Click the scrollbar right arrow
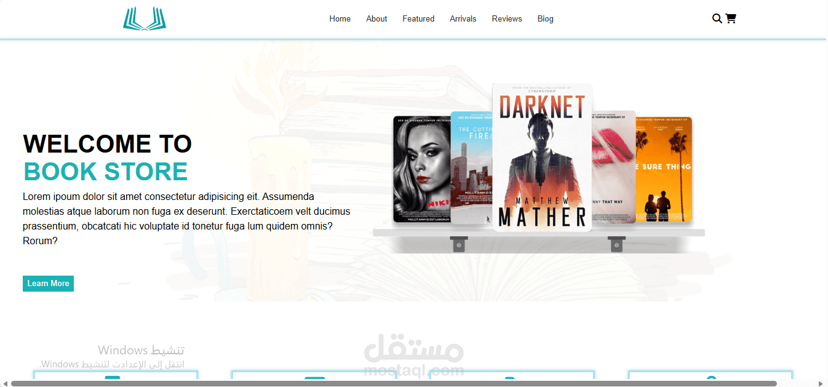Viewport: 828px width, 387px height. [821, 383]
